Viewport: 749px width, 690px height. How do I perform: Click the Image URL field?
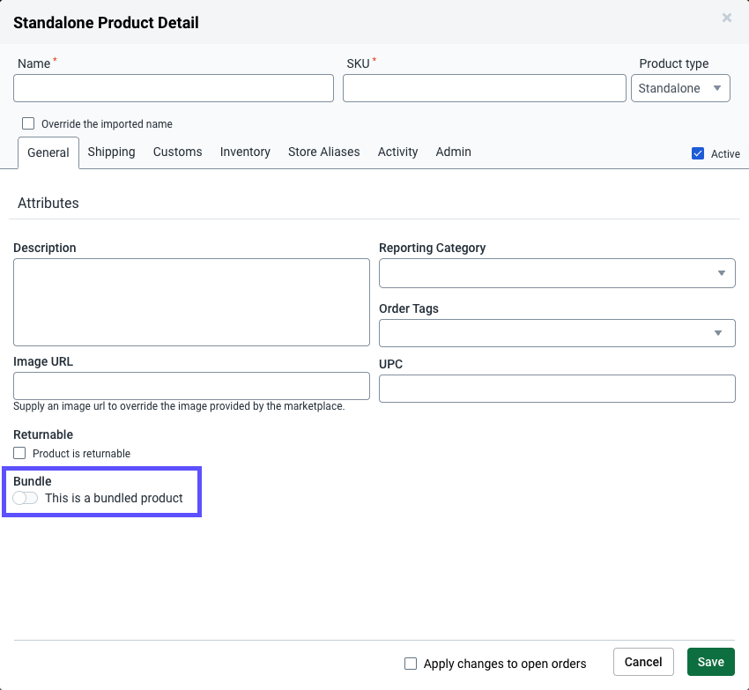click(x=191, y=386)
